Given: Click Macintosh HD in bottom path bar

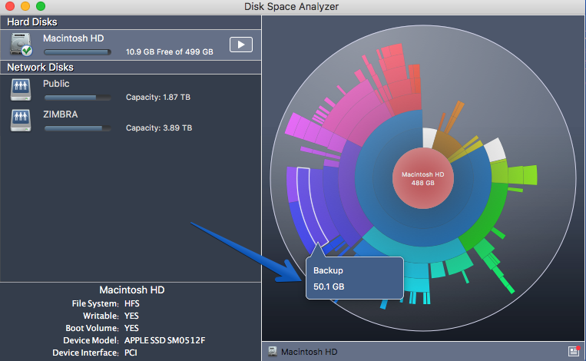Looking at the screenshot, I should [309, 352].
